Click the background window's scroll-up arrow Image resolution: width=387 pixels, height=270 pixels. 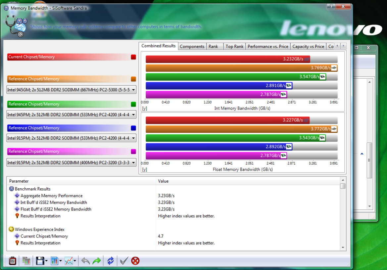(369, 82)
